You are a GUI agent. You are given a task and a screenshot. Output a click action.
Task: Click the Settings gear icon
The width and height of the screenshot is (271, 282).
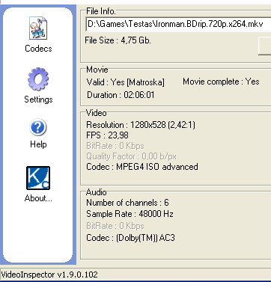click(38, 79)
